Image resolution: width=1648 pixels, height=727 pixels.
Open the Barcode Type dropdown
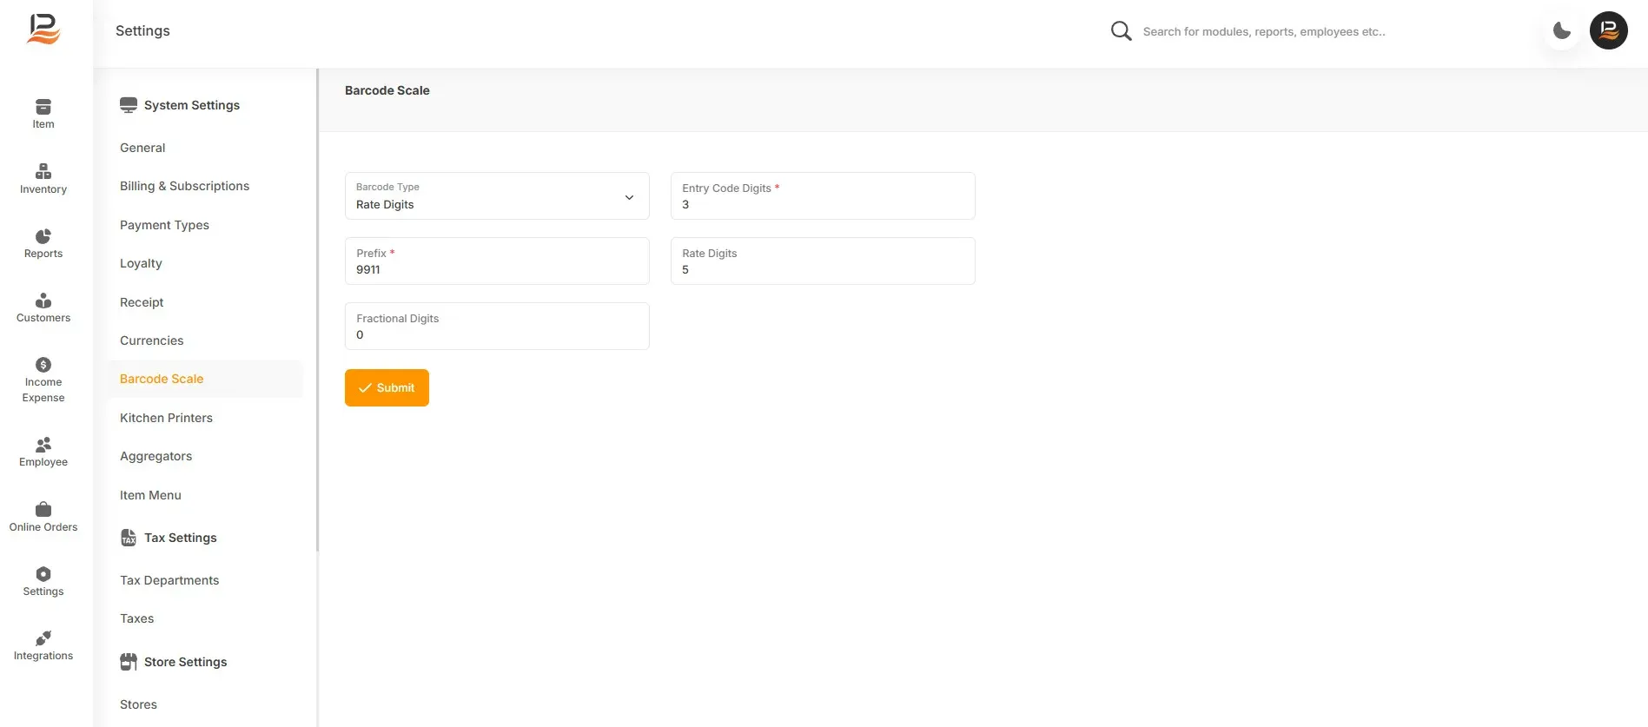click(x=497, y=196)
